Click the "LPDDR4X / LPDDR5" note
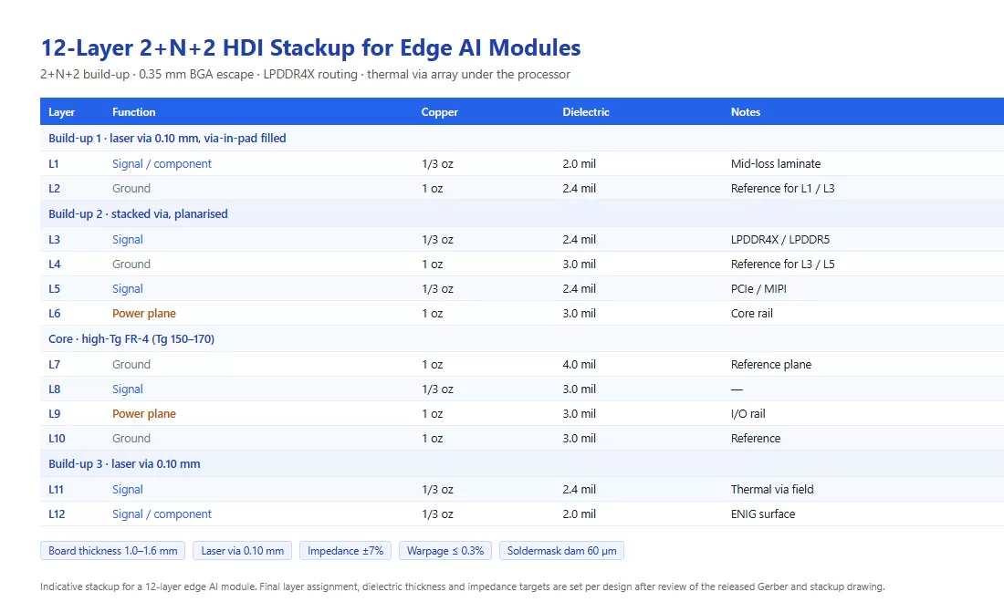This screenshot has width=1004, height=602. pos(780,239)
